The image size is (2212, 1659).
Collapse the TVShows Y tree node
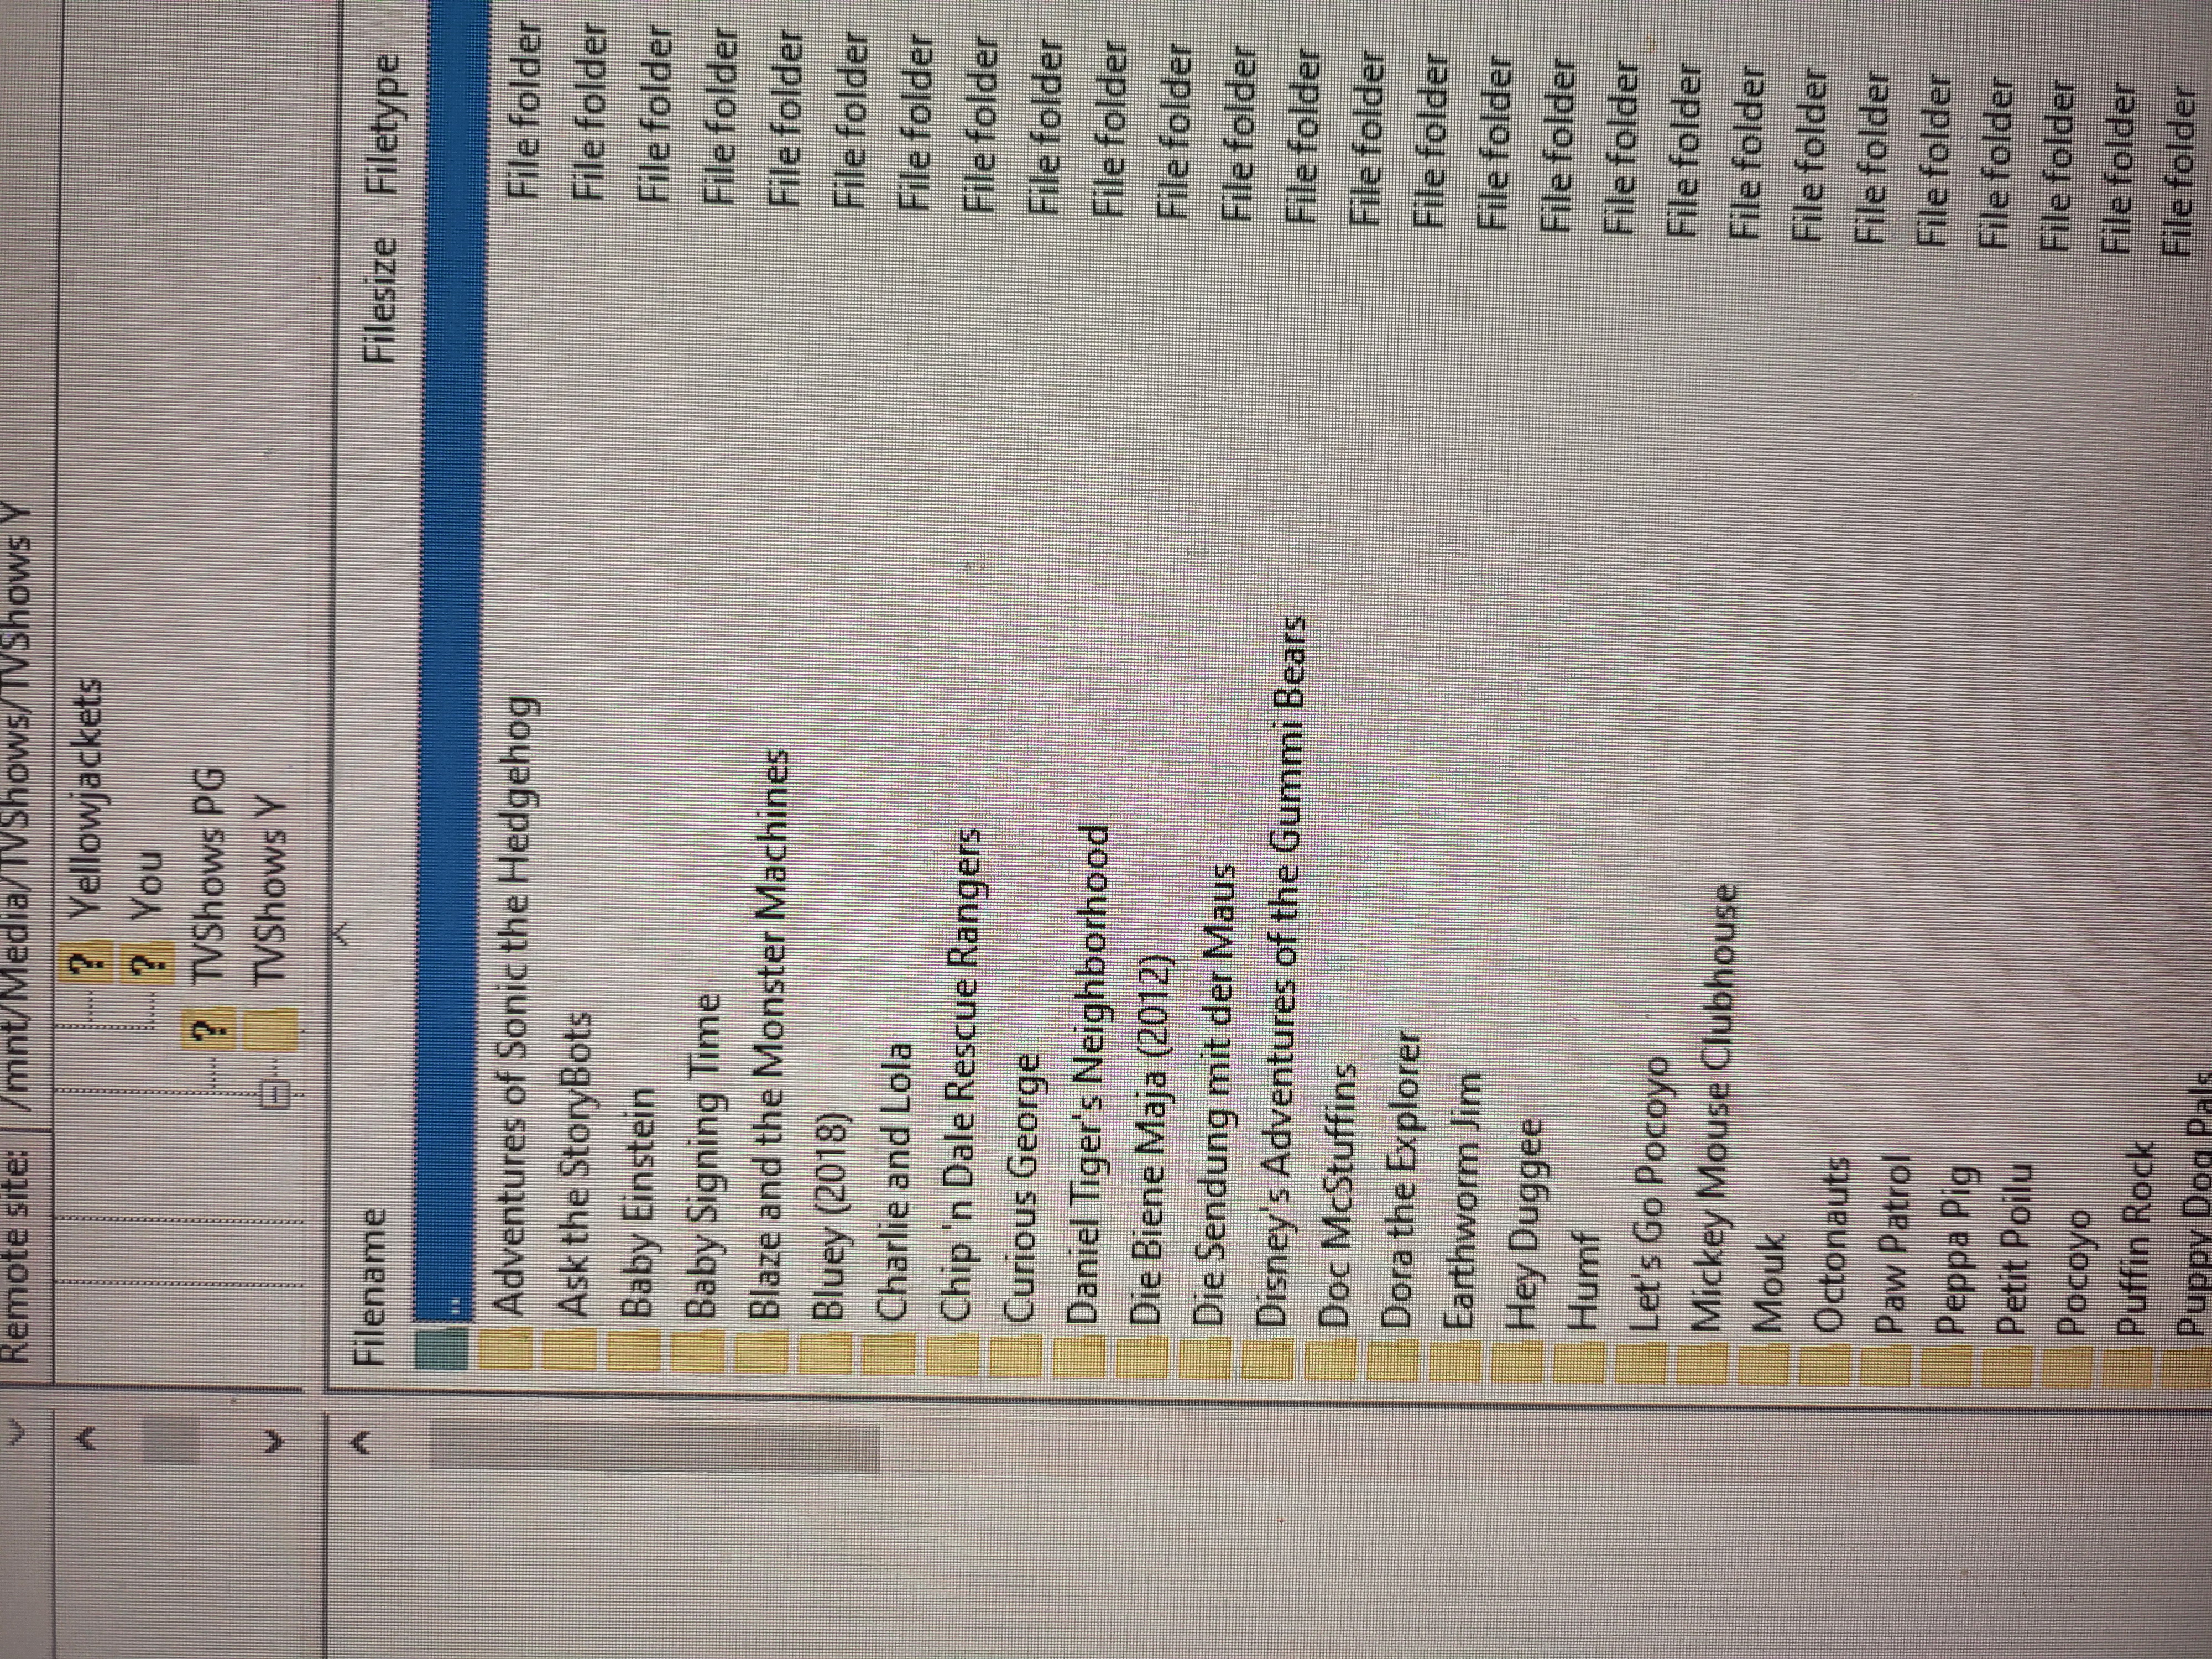pyautogui.click(x=274, y=1094)
